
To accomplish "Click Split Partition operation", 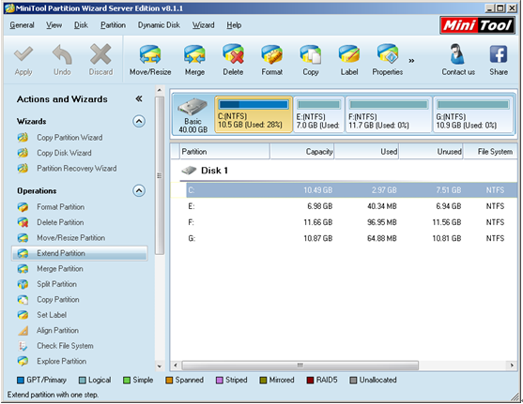I will click(x=56, y=284).
